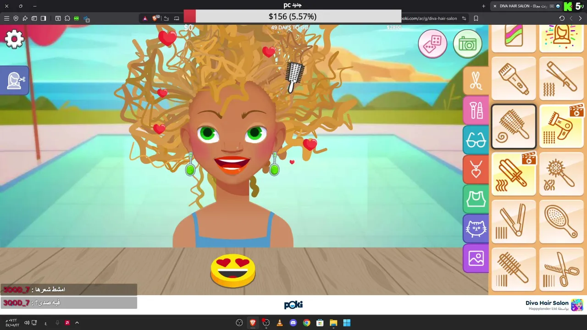Switch to the glasses accessories tab
Viewport: 587px width, 330px height.
(x=476, y=140)
